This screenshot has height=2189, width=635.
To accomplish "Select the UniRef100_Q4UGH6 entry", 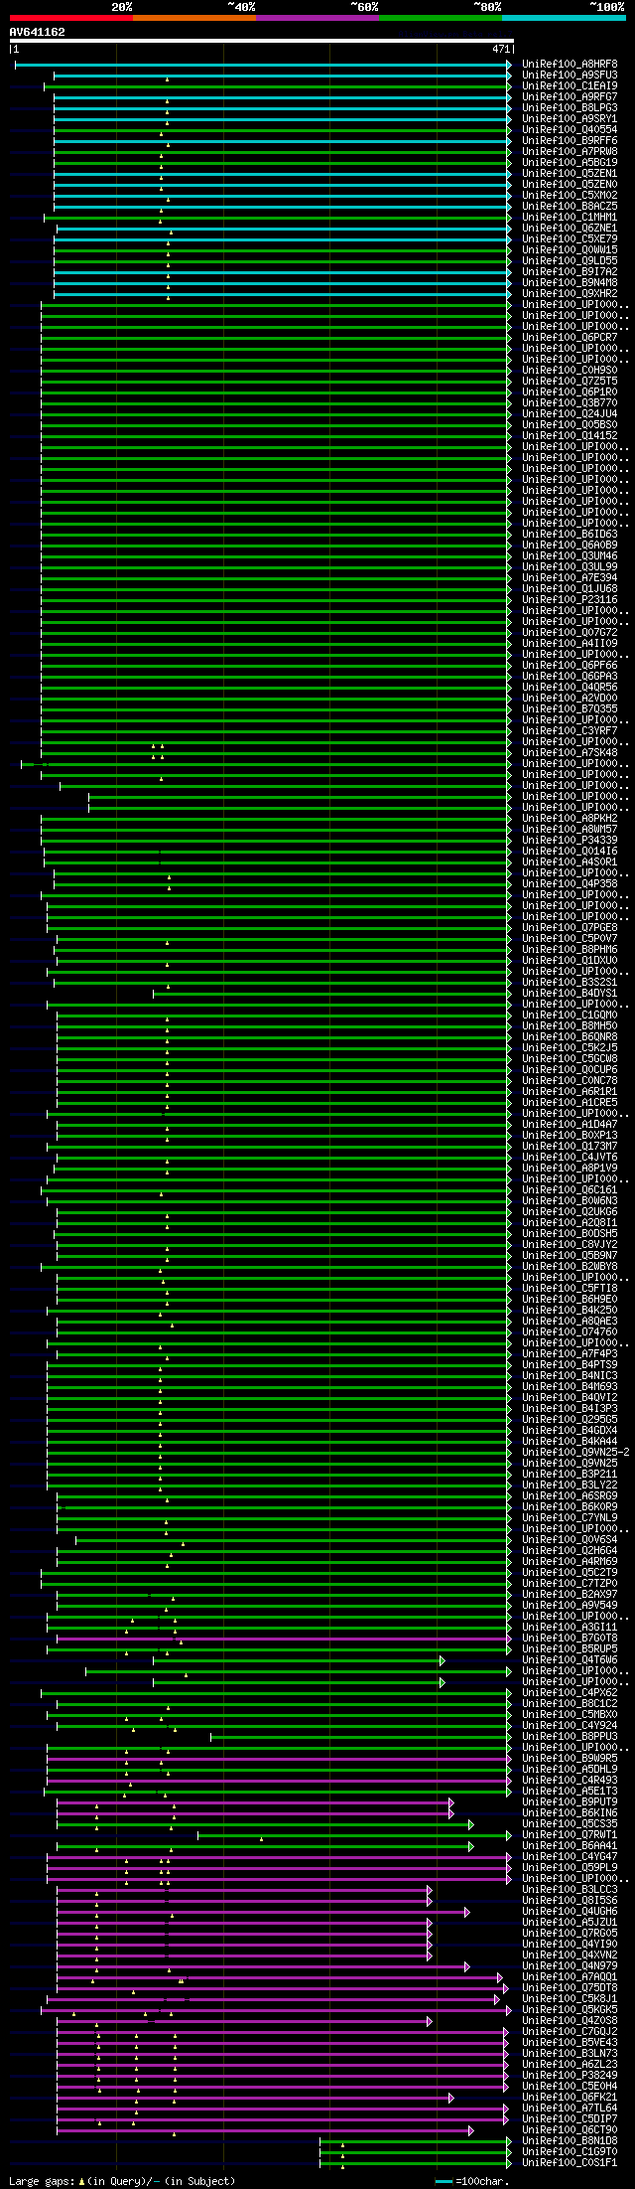I will 570,1912.
